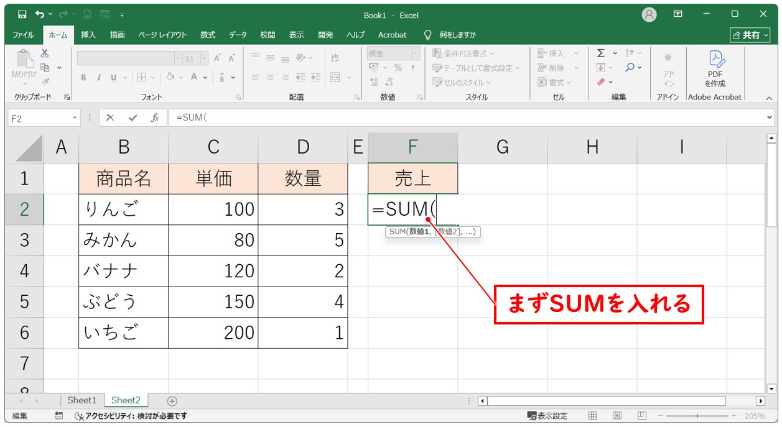Viewport: 782px width, 427px height.
Task: Click the 共有 share button
Action: pyautogui.click(x=750, y=35)
